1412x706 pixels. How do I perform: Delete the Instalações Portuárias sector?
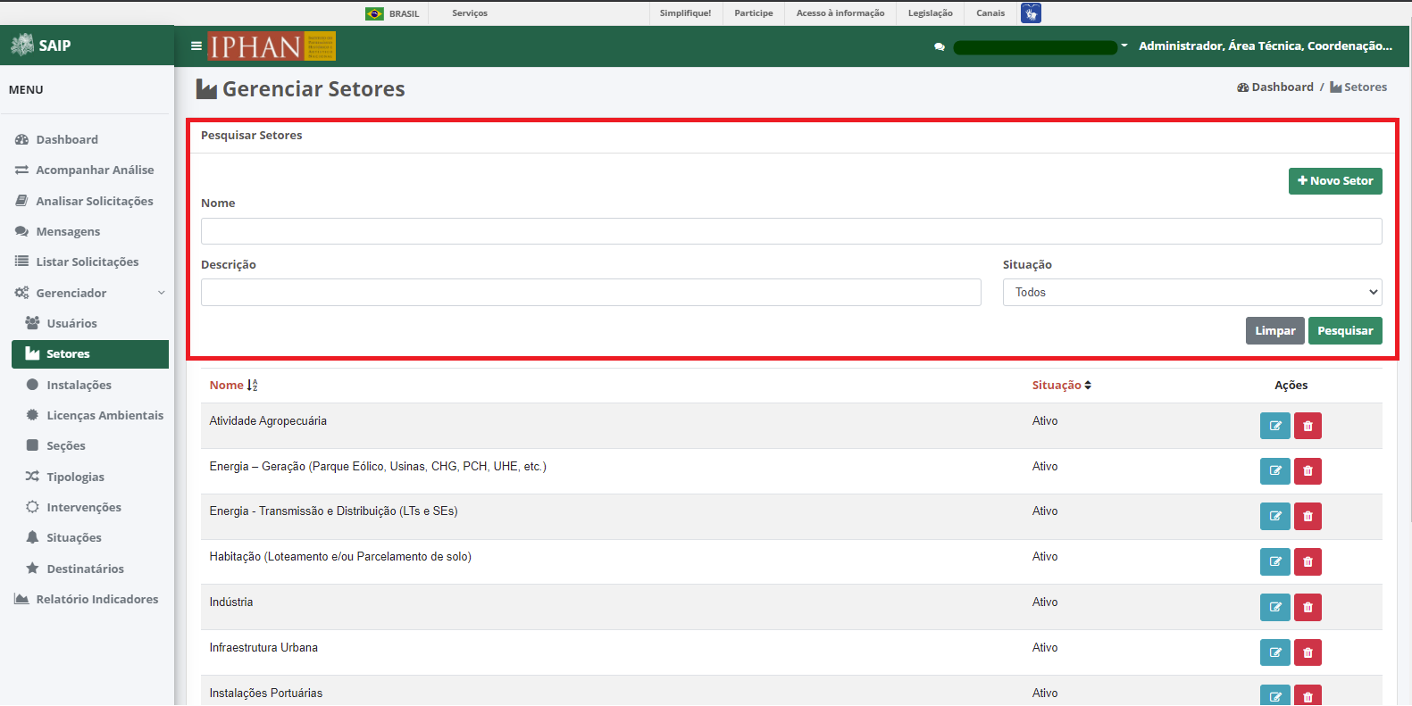tap(1308, 695)
